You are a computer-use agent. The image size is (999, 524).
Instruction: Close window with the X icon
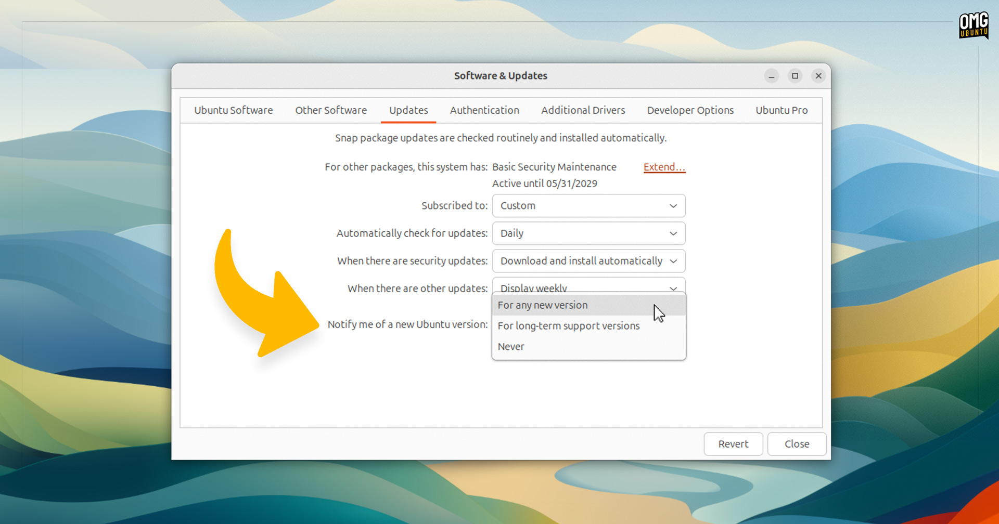818,76
